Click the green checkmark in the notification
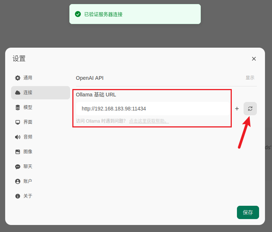Viewport: 272px width, 232px height. [78, 14]
